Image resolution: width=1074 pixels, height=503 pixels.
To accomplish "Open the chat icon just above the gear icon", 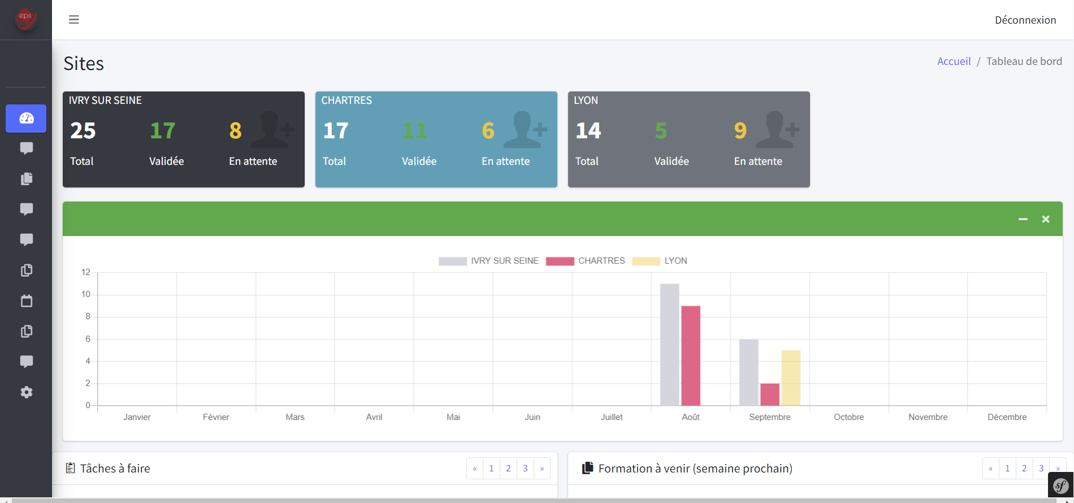I will click(x=26, y=362).
